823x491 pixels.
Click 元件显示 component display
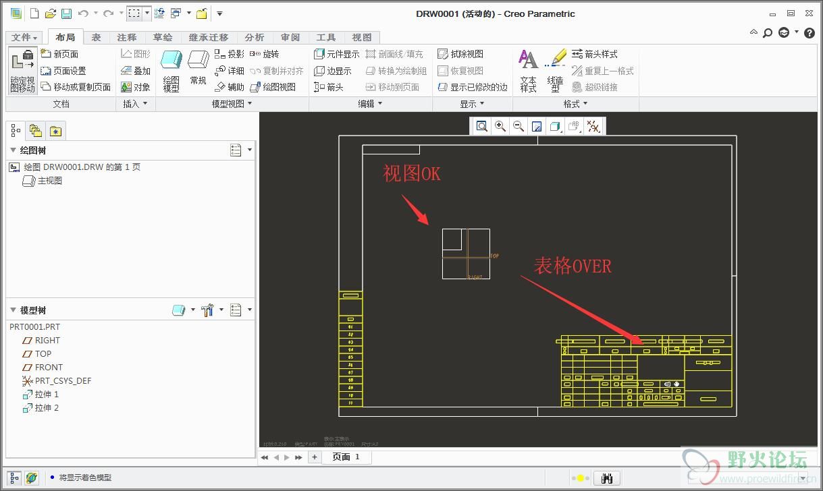pyautogui.click(x=337, y=54)
